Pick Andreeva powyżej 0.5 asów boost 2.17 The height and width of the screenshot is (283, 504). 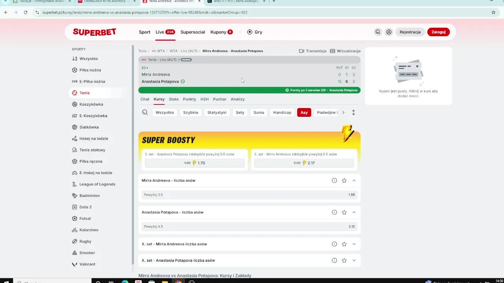pyautogui.click(x=304, y=163)
